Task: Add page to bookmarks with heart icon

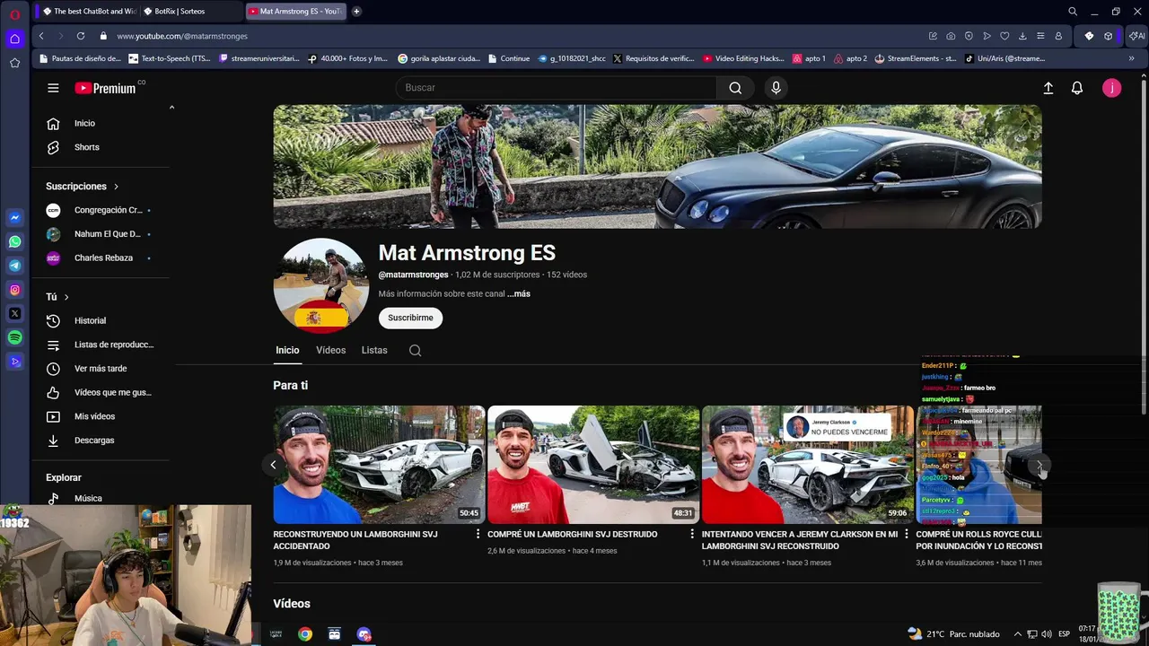Action: tap(1004, 36)
